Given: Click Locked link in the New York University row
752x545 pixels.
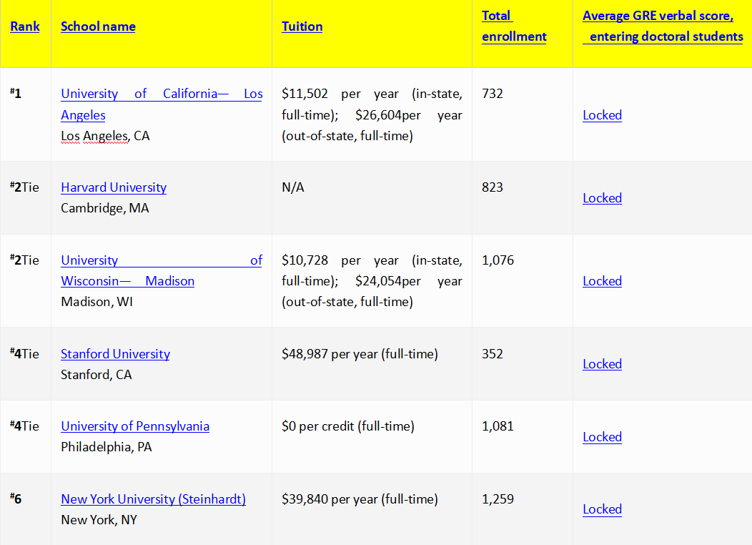Looking at the screenshot, I should click(602, 509).
